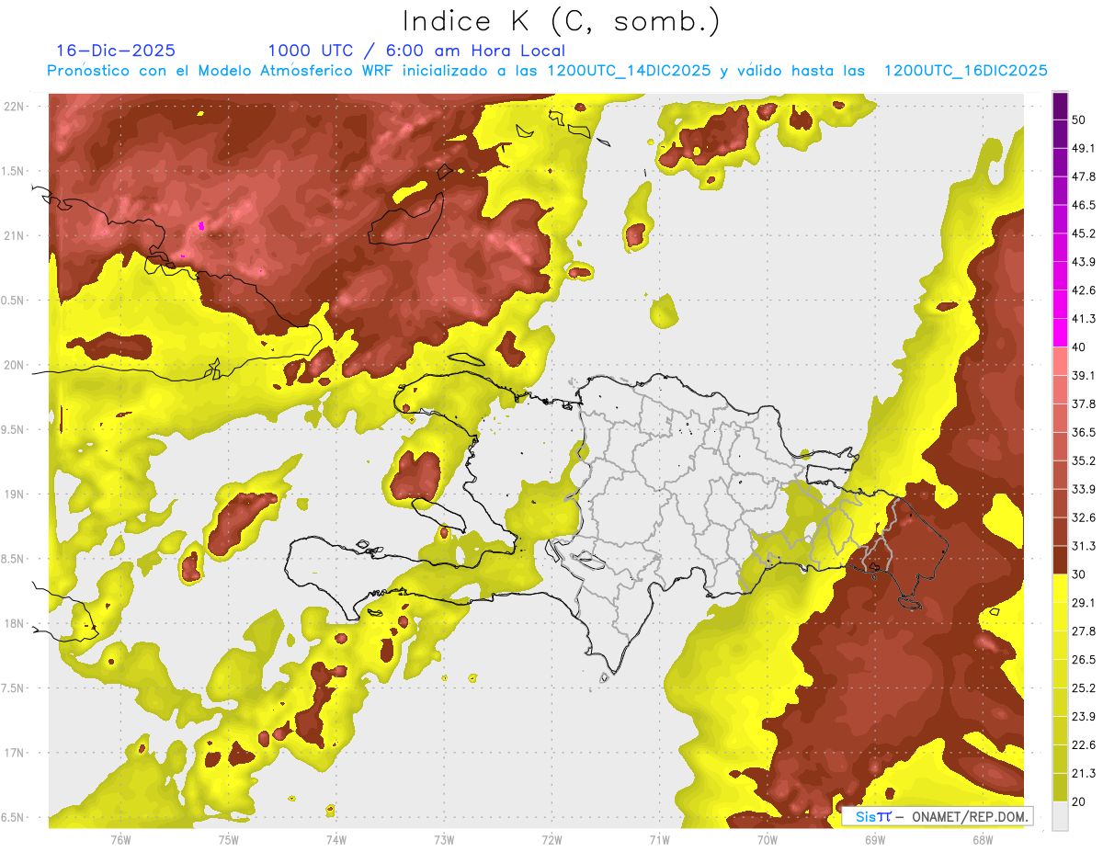
Task: Click the longitude label "68W"
Action: [x=983, y=839]
